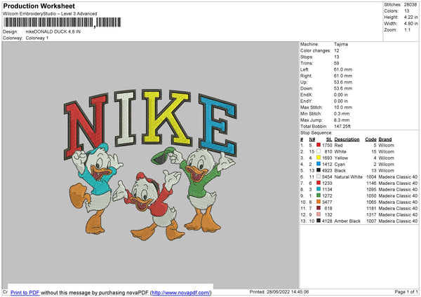
Task: Click the Black swatch in stop 5
Action: tap(319, 170)
